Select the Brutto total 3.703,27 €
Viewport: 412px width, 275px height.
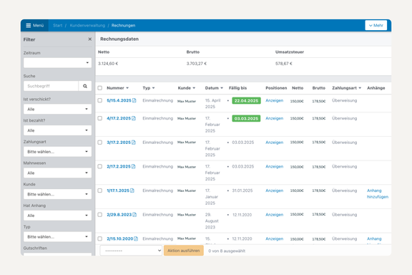[197, 64]
